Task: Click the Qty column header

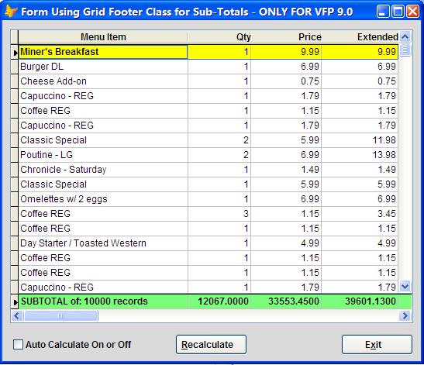Action: tap(219, 37)
